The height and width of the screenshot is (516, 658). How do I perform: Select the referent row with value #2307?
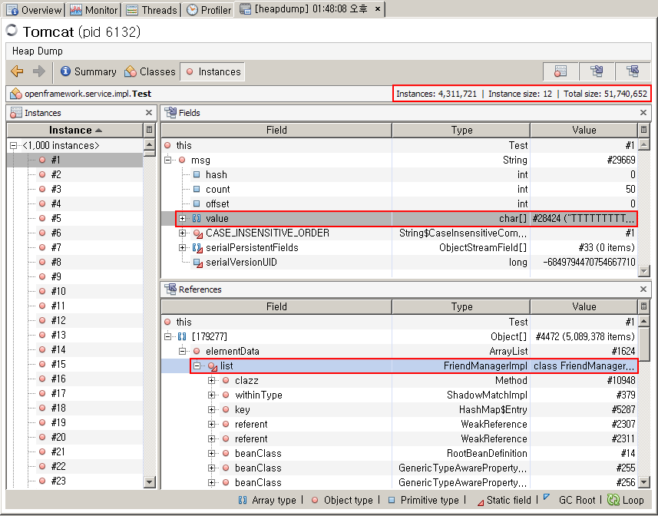tap(399, 424)
